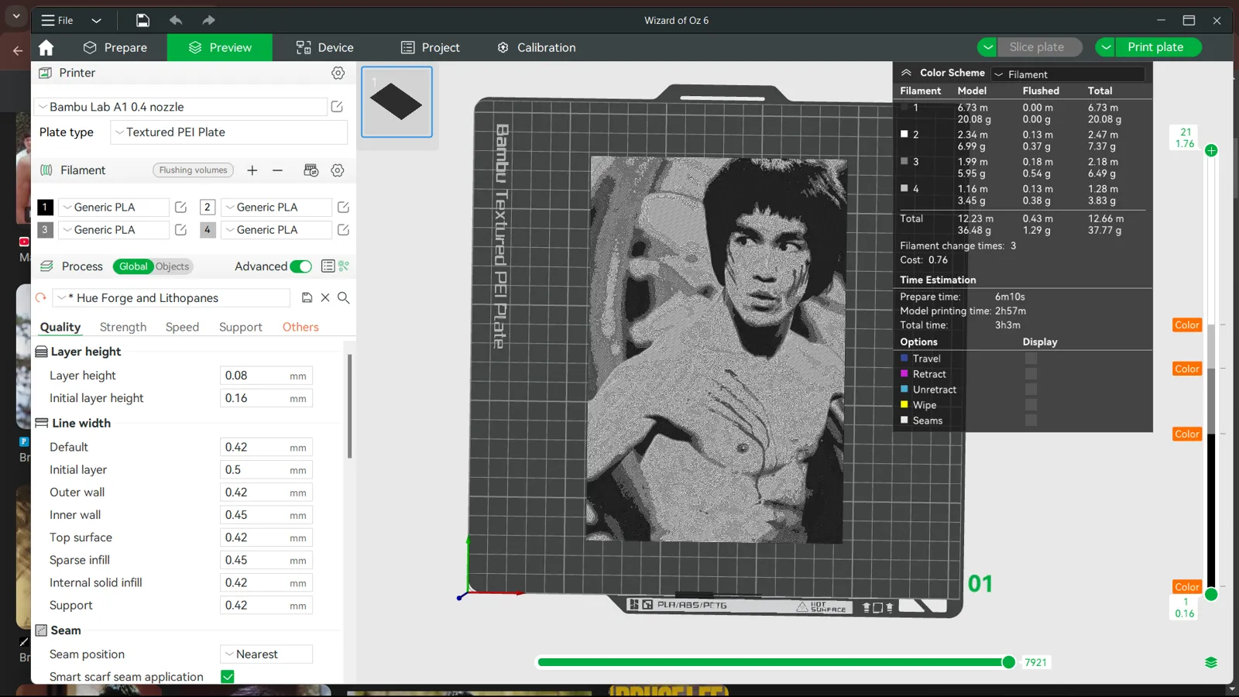1239x697 pixels.
Task: Open the File menu dropdown arrow
Action: [96, 21]
